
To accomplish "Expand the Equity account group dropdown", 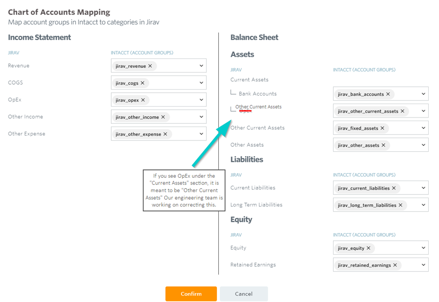I will [x=423, y=248].
